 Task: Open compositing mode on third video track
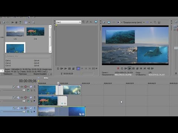(28, 112)
